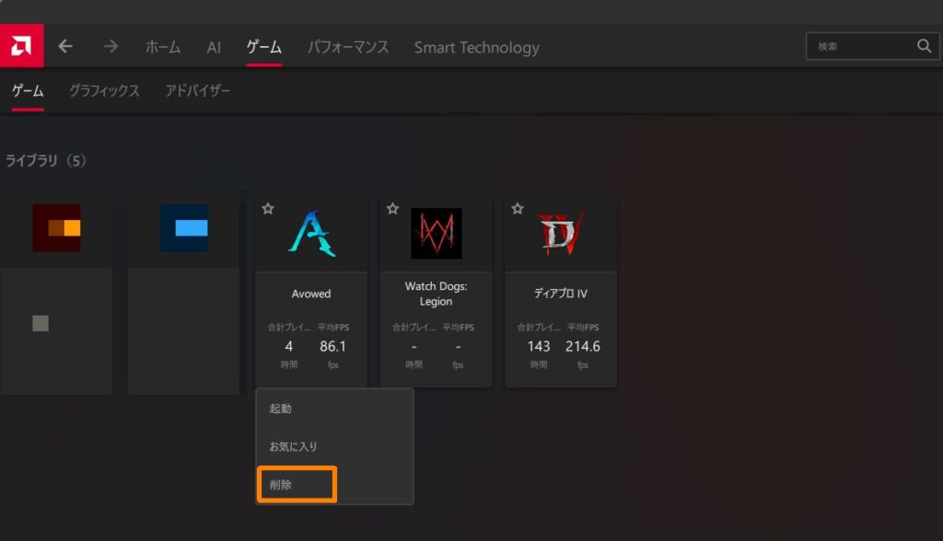Select the second library tile's blue pixelated icon
Image resolution: width=943 pixels, height=541 pixels.
(184, 228)
